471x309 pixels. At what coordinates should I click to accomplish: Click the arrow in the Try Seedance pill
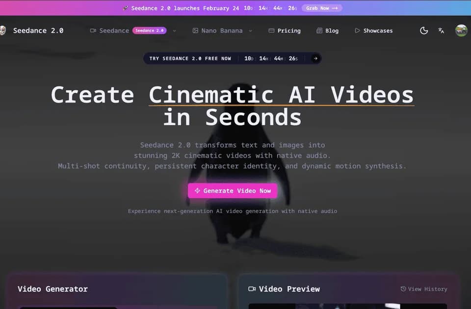(x=315, y=58)
